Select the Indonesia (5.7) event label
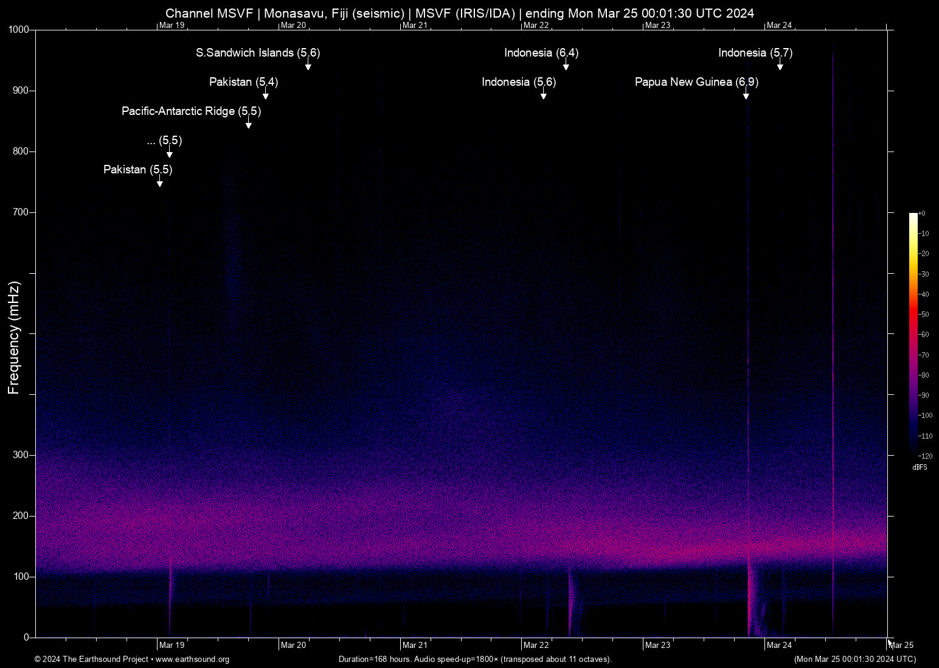 tap(755, 53)
